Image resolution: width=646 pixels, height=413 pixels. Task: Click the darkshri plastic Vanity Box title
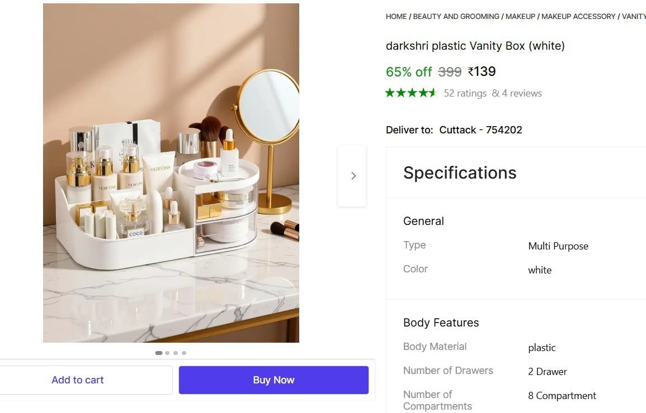[475, 46]
